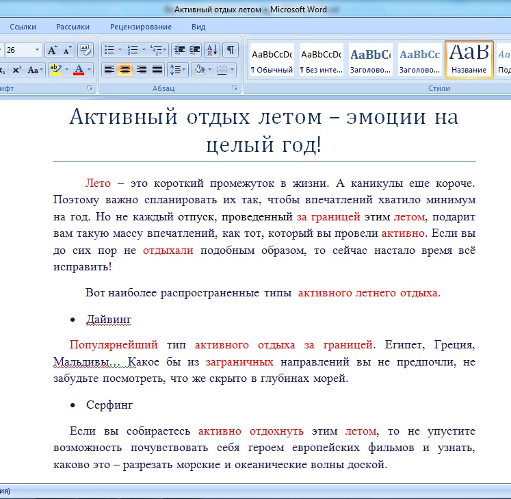Open the Font dialog launcher

point(90,88)
